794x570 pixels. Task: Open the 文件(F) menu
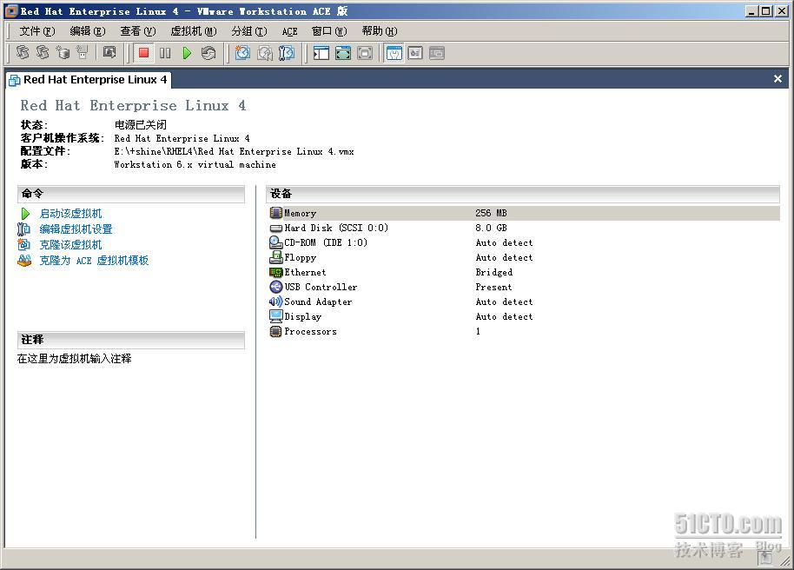[37, 31]
